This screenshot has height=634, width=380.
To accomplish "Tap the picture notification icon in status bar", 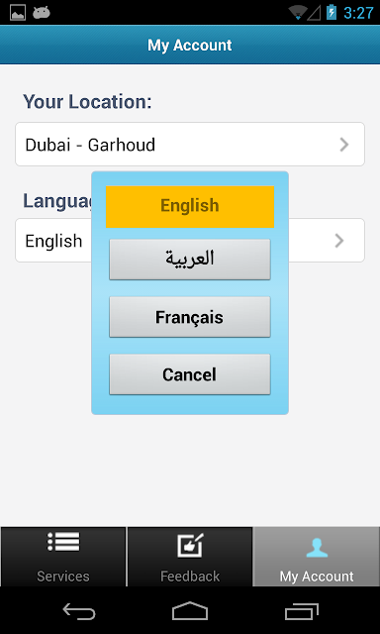I will [18, 13].
